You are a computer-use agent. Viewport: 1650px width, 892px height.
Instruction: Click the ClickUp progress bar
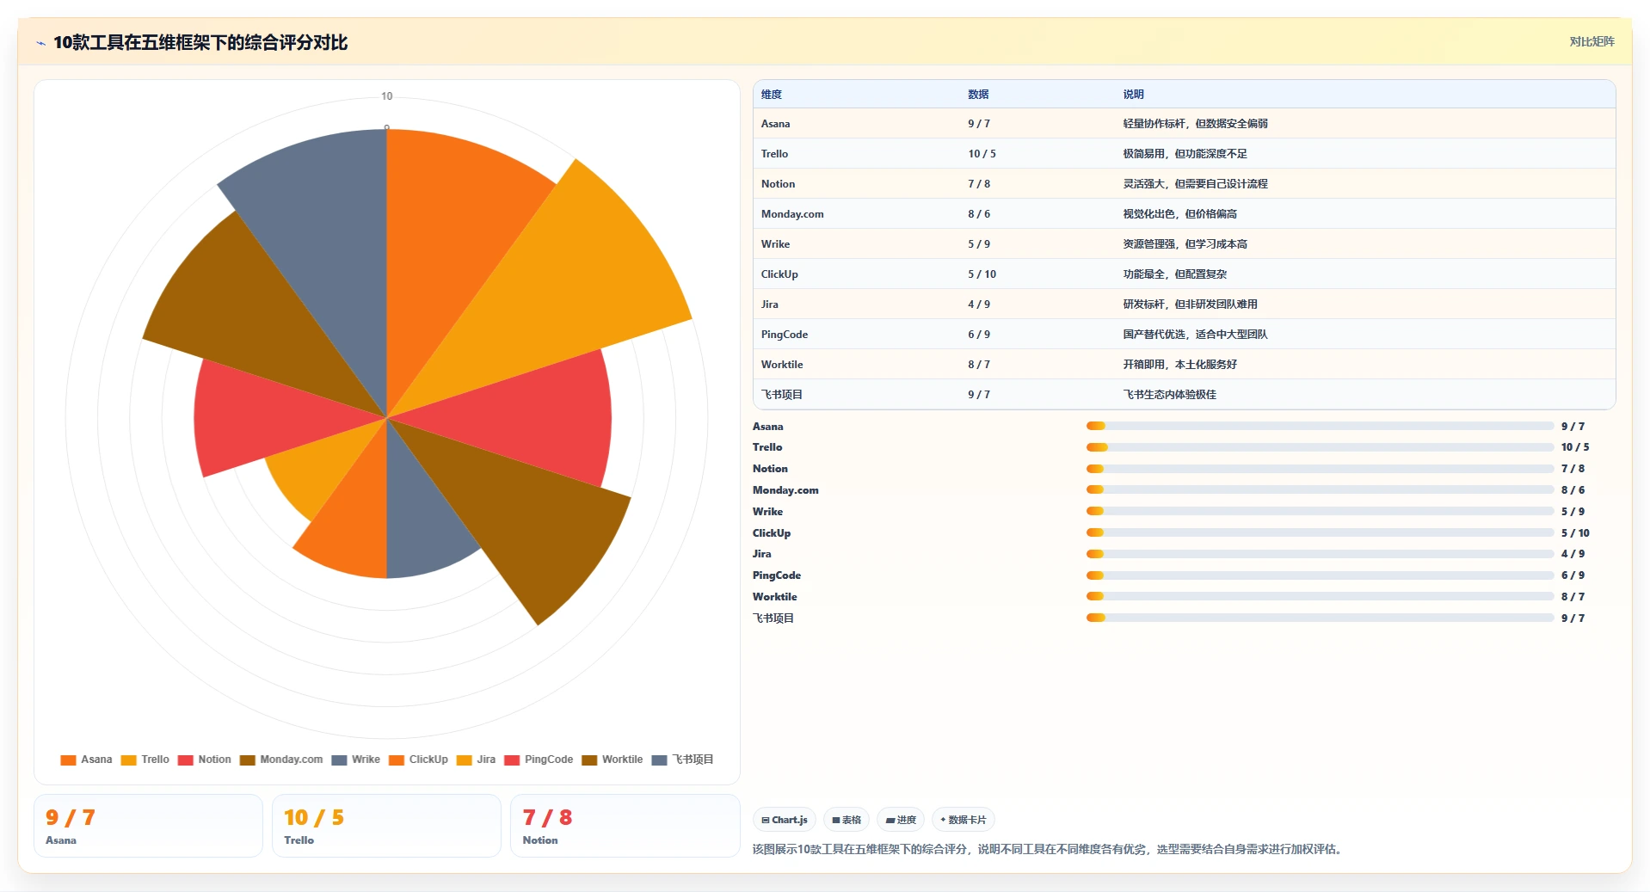[x=1320, y=532]
